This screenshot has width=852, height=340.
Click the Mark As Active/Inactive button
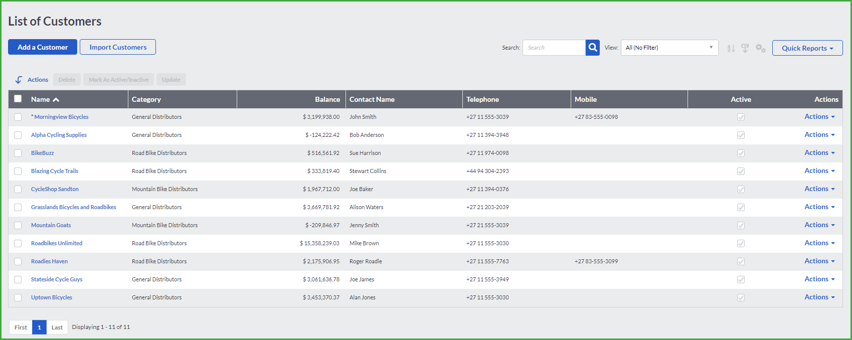[x=118, y=80]
